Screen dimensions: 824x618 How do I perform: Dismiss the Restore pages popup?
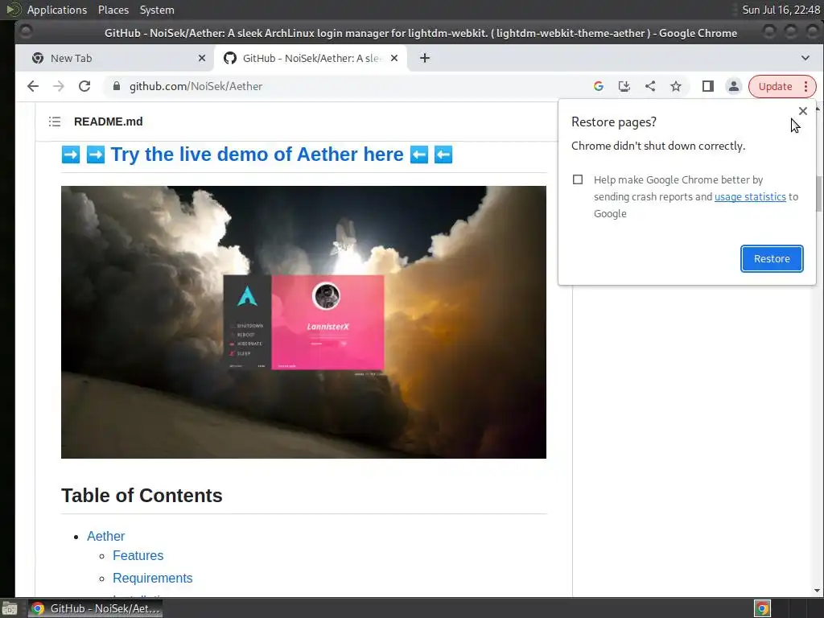[x=802, y=111]
